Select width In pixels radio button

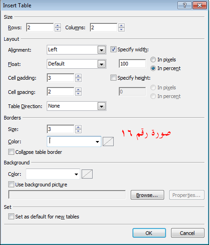pyautogui.click(x=153, y=60)
